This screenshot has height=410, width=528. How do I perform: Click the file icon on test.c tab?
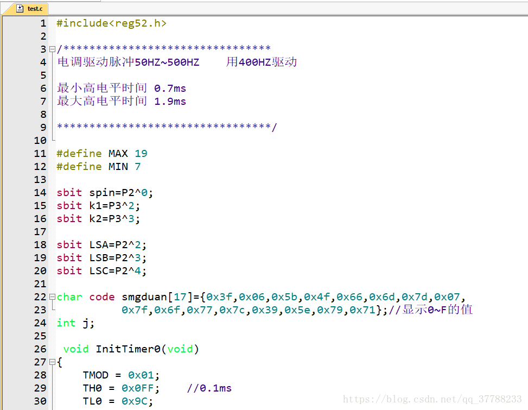coord(20,9)
